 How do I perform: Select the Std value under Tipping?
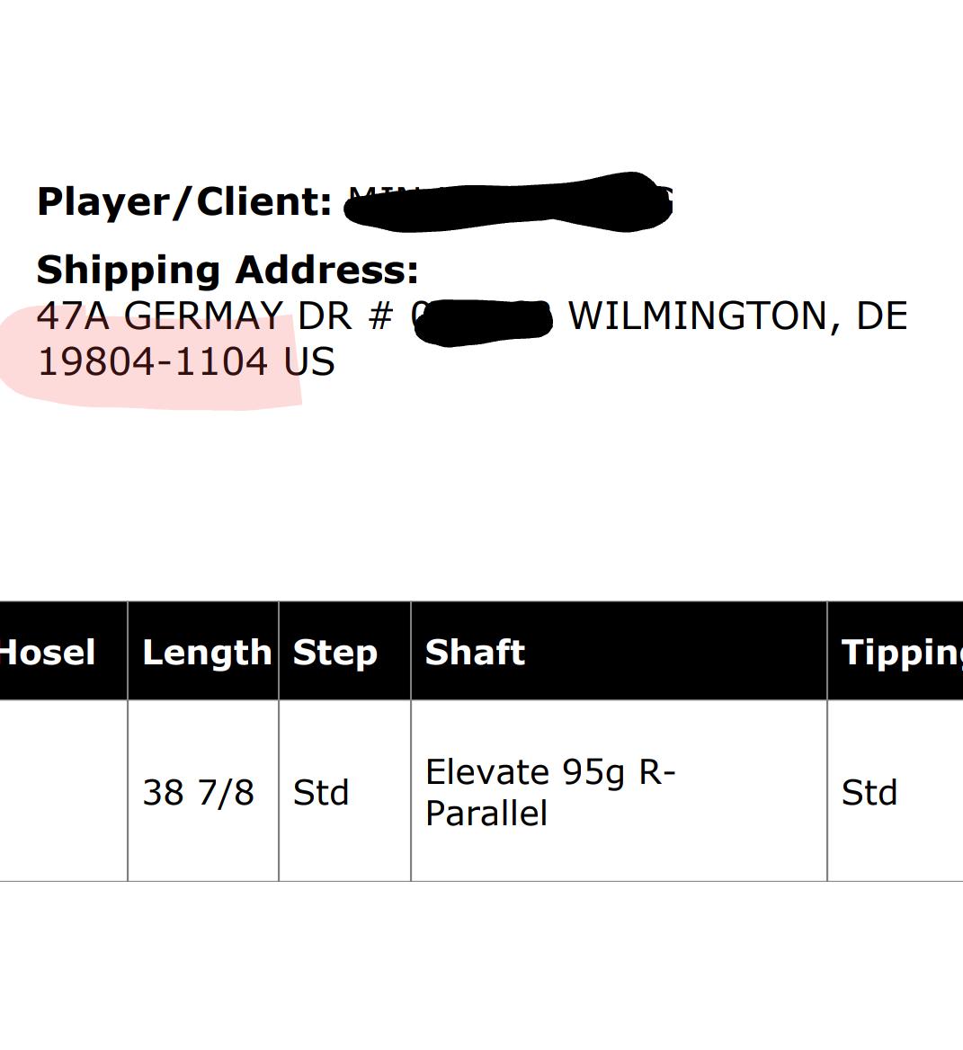point(869,793)
